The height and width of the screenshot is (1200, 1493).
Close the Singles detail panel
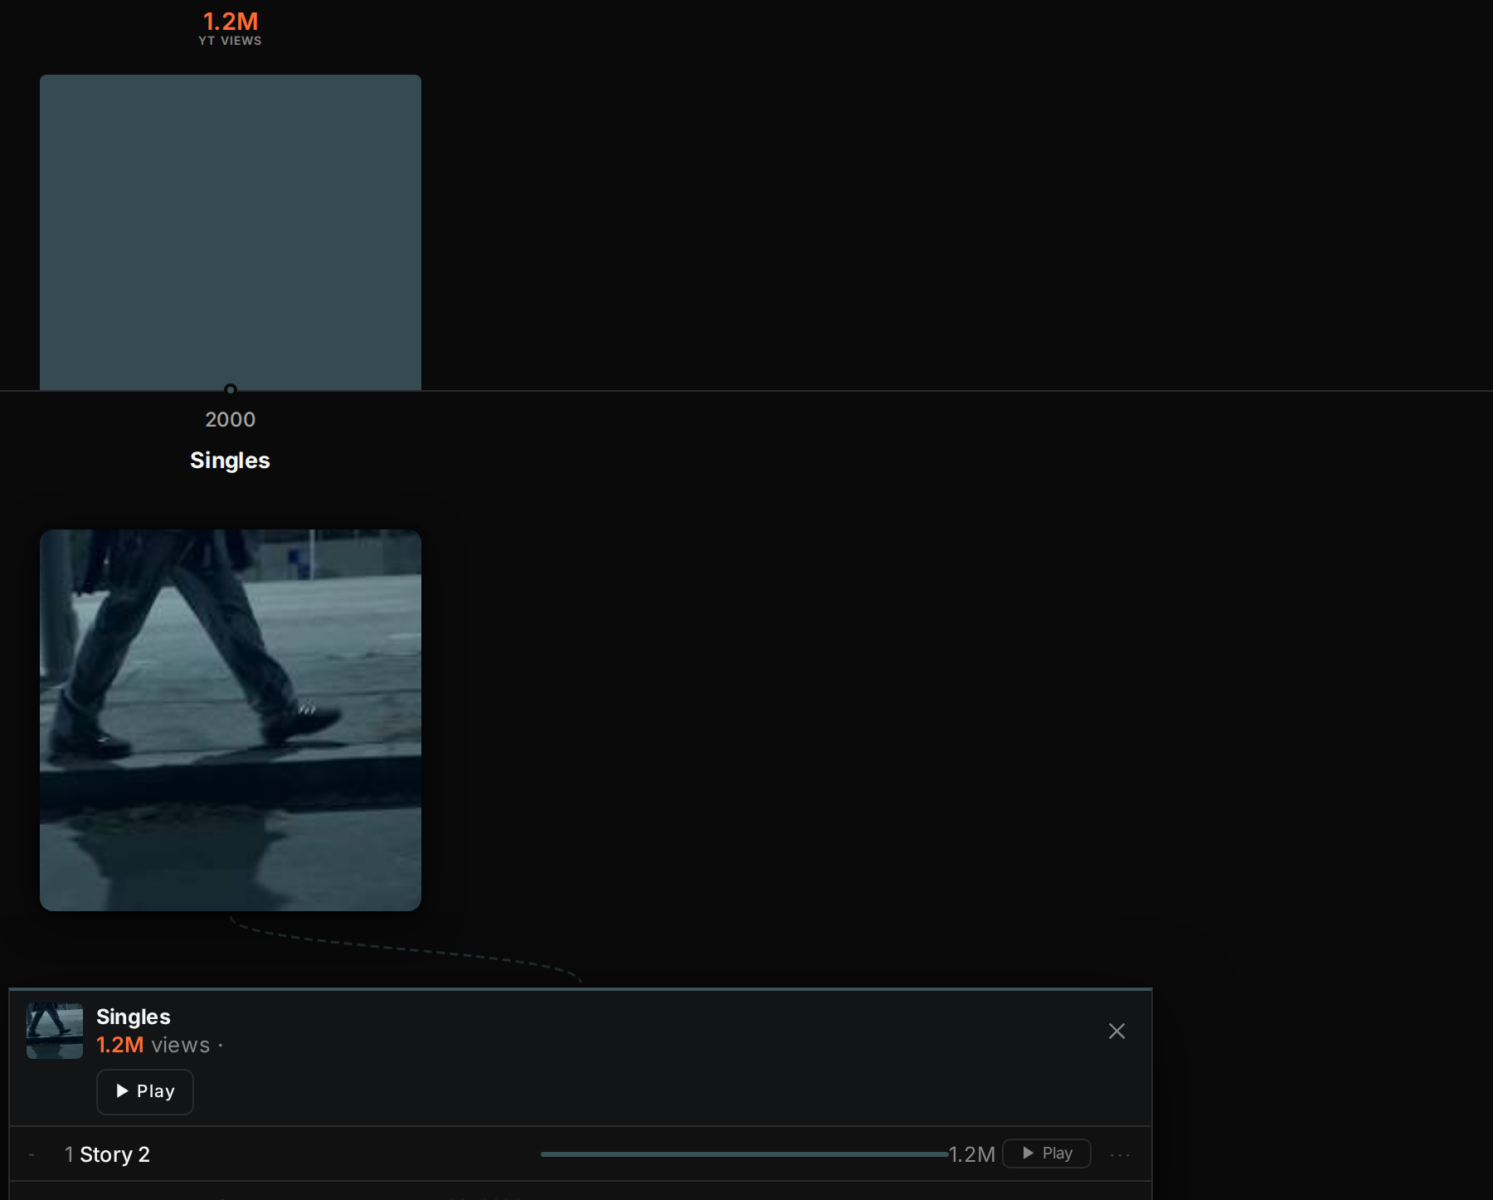tap(1116, 1031)
